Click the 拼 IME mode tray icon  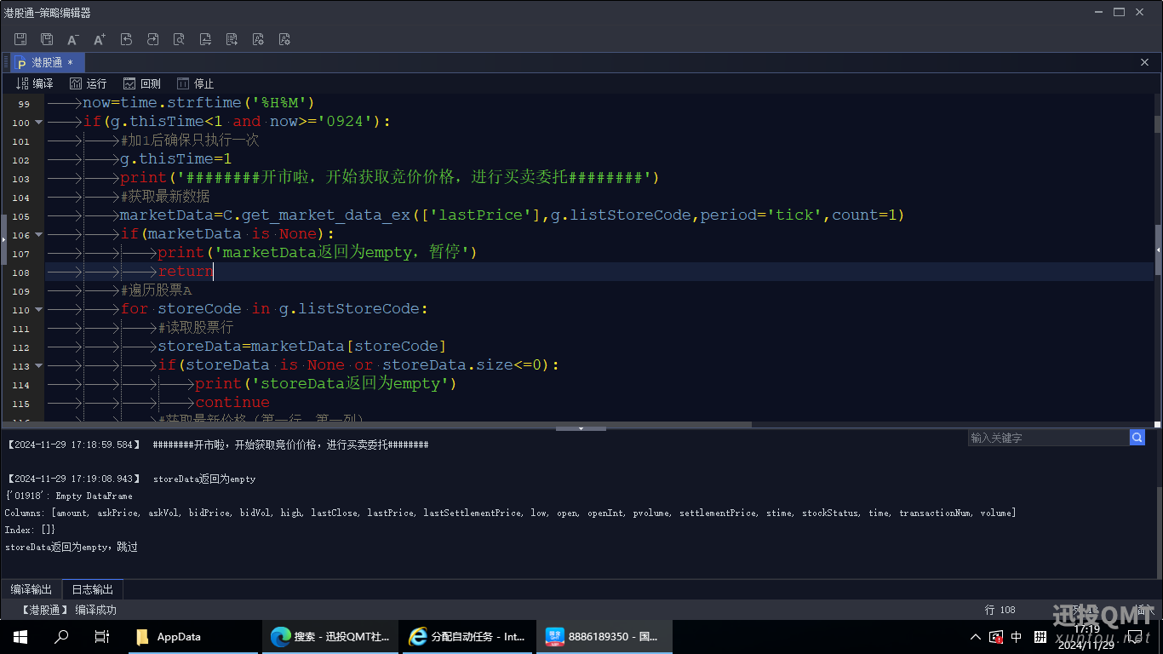(1040, 637)
